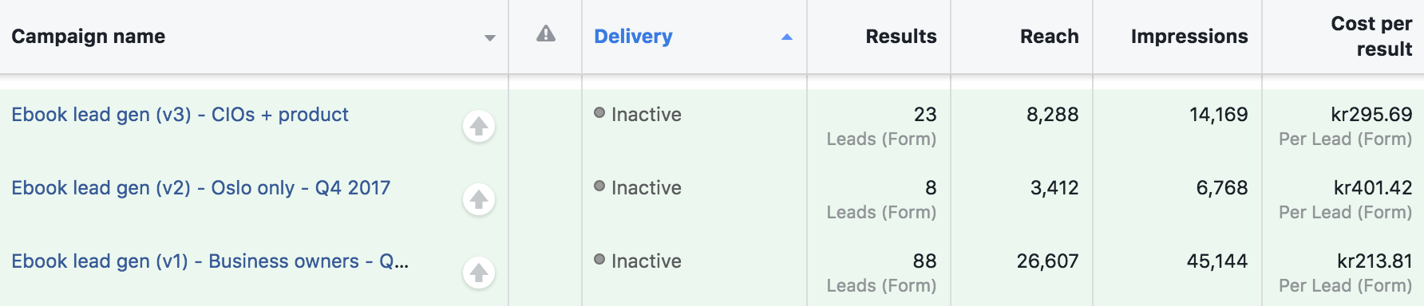Sort by the Results column header

[x=901, y=37]
